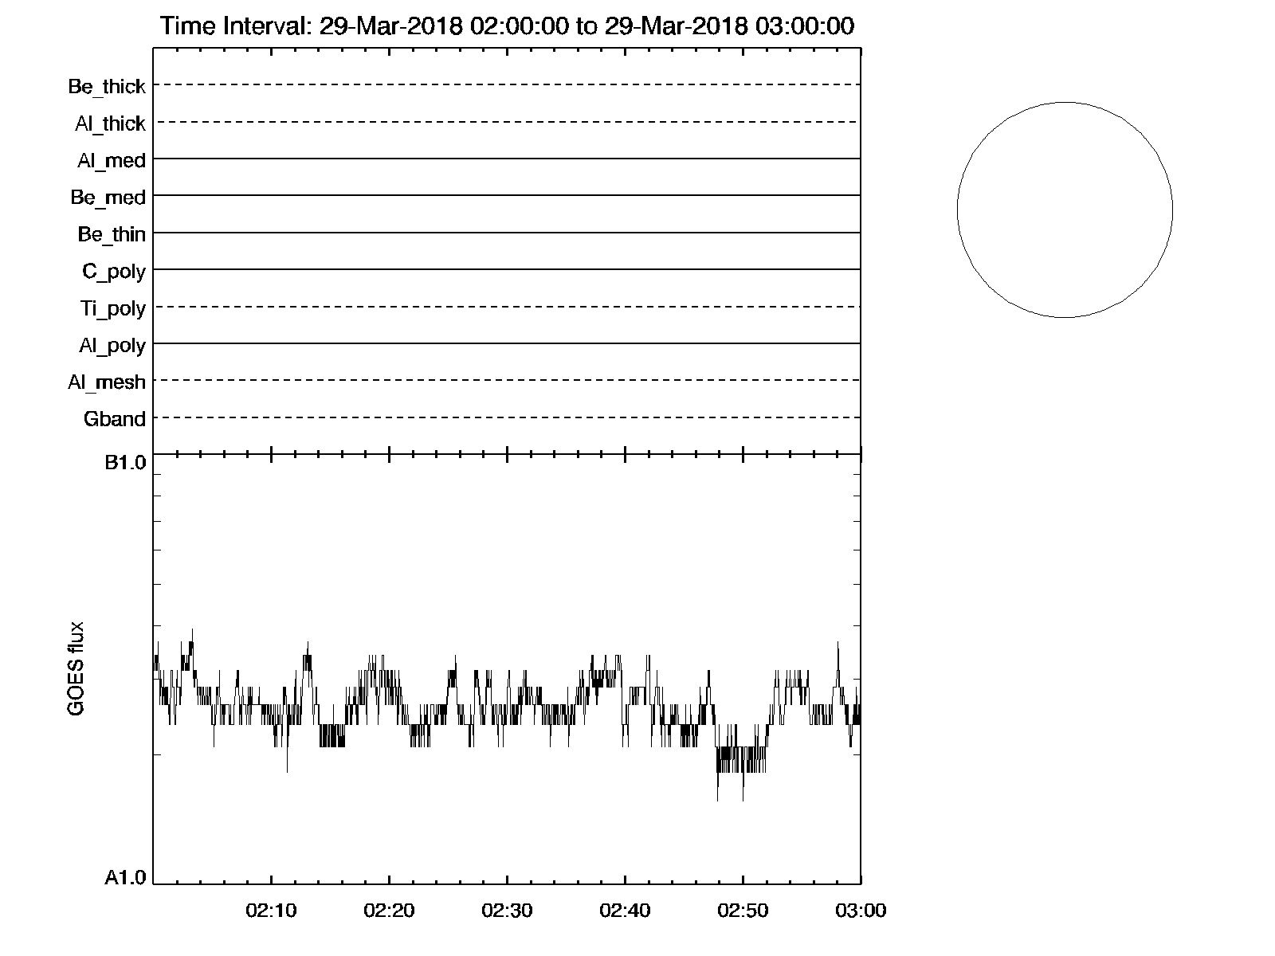Click the 02:40 time axis label
This screenshot has height=956, width=1275.
[x=625, y=911]
